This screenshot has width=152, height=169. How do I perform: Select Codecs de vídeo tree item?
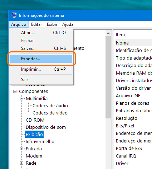[x=50, y=113]
